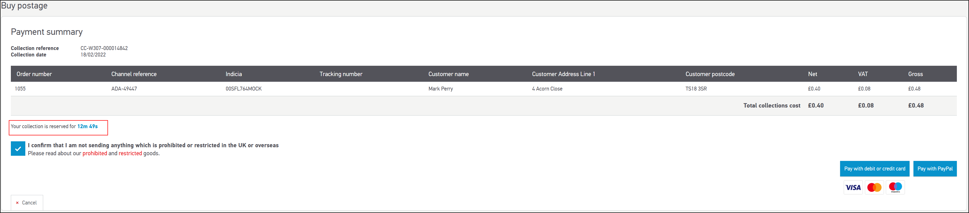The image size is (969, 213).
Task: Open the restricted goods link
Action: pyautogui.click(x=130, y=153)
